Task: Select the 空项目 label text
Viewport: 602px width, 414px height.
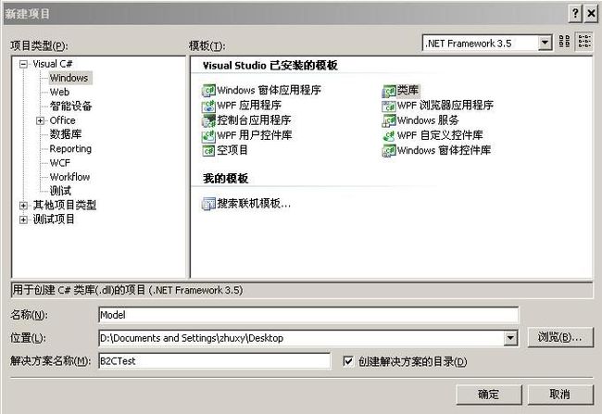Action: [232, 150]
